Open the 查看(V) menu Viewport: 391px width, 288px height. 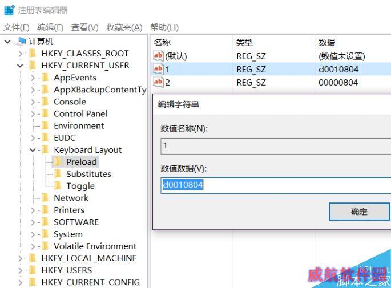point(85,27)
